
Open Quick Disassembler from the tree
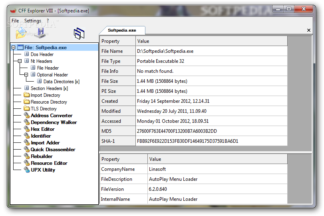click(53, 150)
